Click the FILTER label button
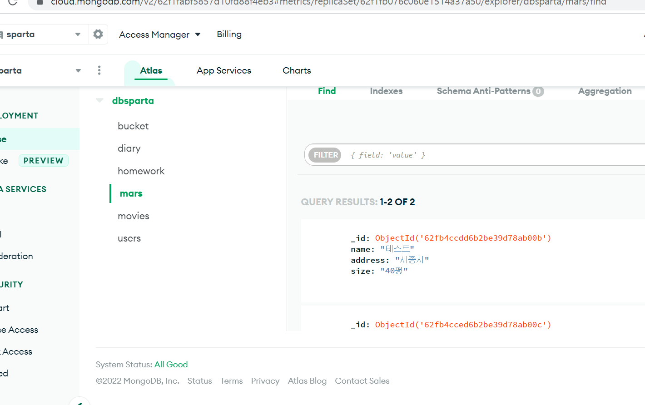The height and width of the screenshot is (405, 645). (x=326, y=155)
